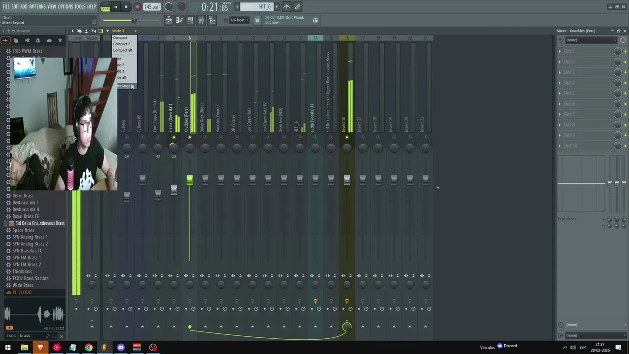
Task: Open the Piano roll view icon
Action: [179, 20]
